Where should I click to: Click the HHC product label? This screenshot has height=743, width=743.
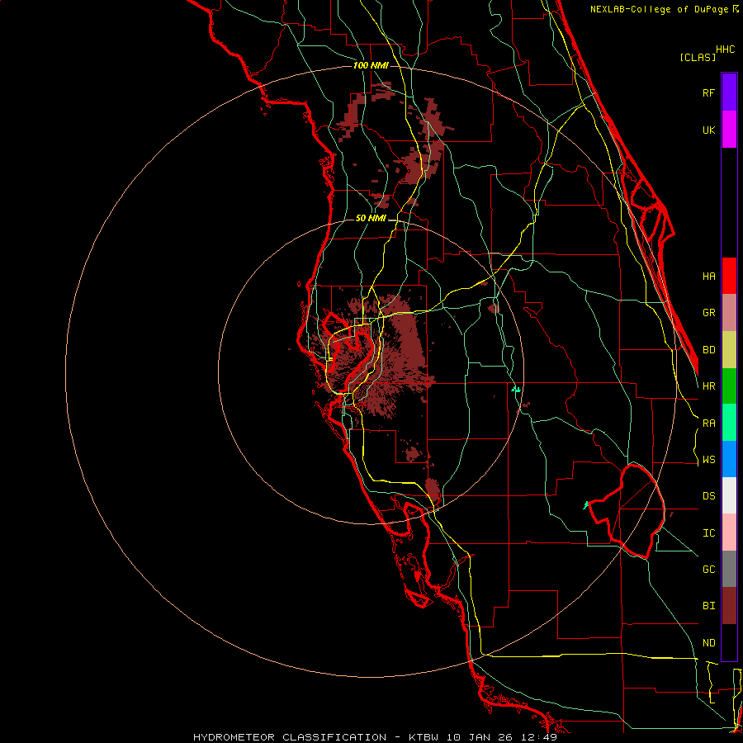(x=726, y=50)
